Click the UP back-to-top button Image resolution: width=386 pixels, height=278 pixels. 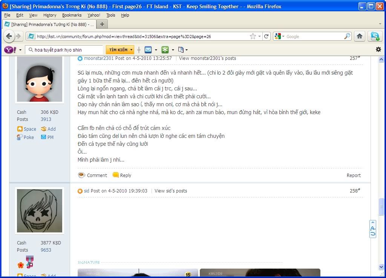(373, 229)
